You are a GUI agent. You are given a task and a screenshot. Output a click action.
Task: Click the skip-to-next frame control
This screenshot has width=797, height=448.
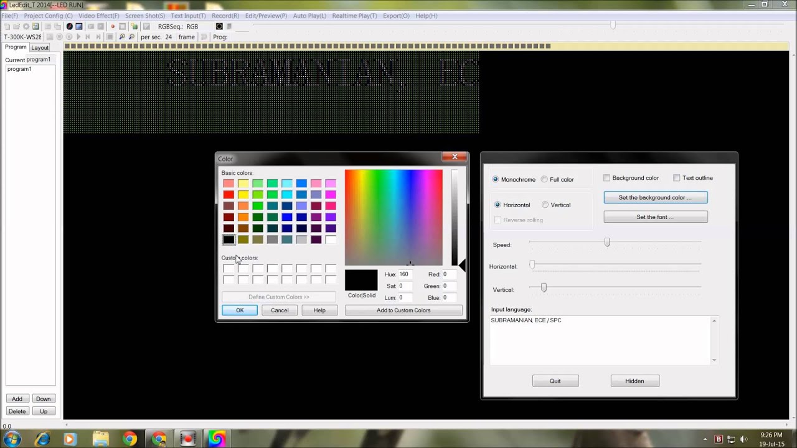tap(98, 37)
